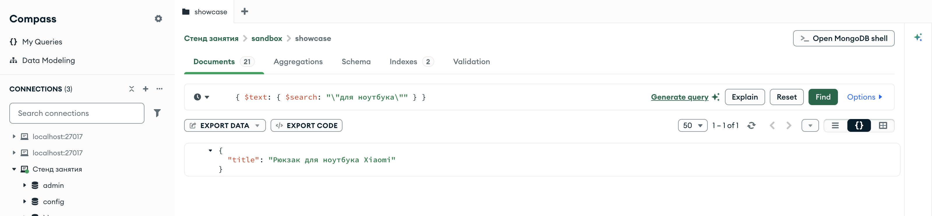Collapse Стенд занятия connection

pos(14,169)
